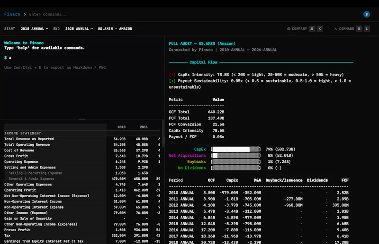
Task: Click the ⌘ key icon next to COMMAND
Action: (359, 29)
